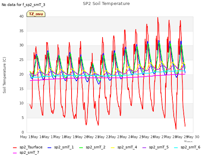Viewport: 213px width, 159px height.
Task: Click the purple sp2_smT_5 legend swatch
Action: coord(144,148)
